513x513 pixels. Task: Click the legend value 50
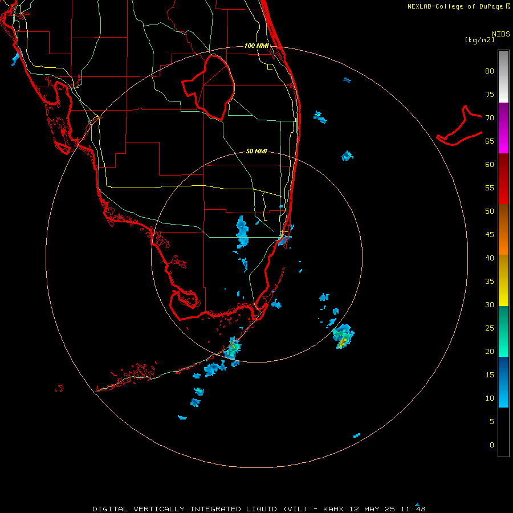[x=490, y=211]
